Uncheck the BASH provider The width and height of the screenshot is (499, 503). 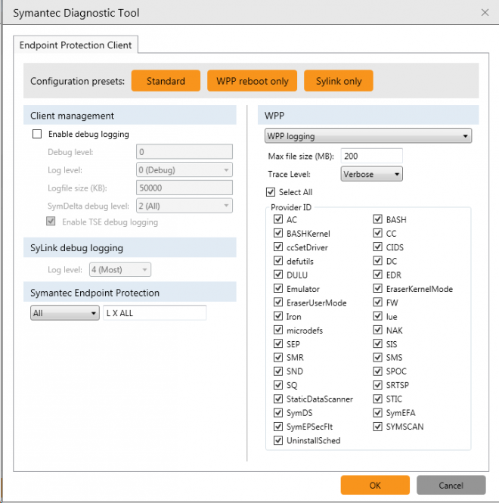[x=378, y=219]
